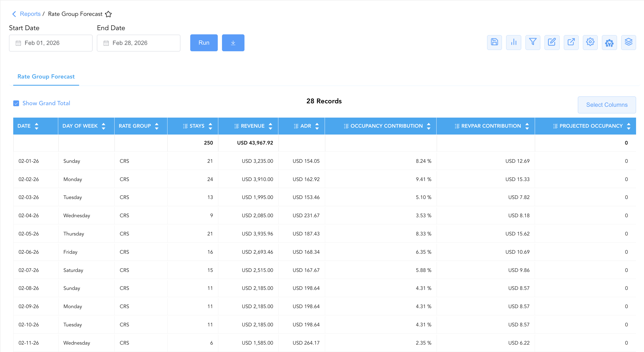644x352 pixels.
Task: Click the aggregate icon in PROJECTED OCCUPANCY header
Action: [x=555, y=126]
